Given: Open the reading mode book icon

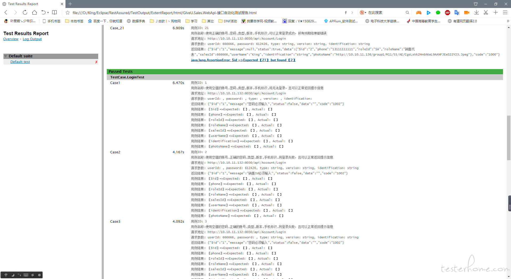Looking at the screenshot, I should (x=55, y=12).
